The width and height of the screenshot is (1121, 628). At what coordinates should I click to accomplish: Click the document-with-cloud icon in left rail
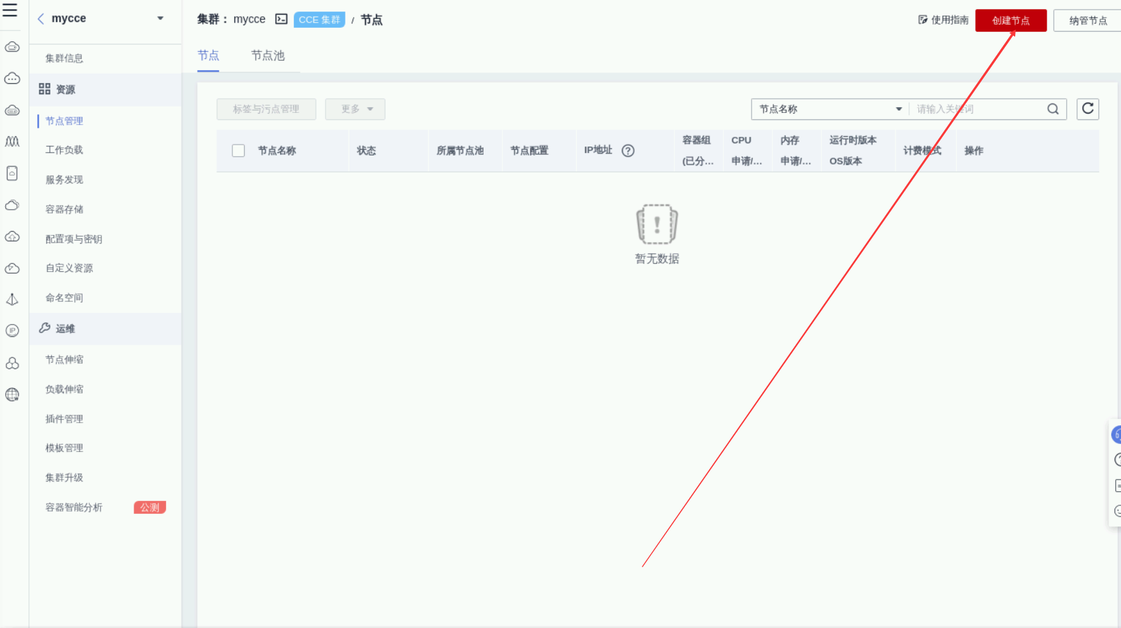click(x=12, y=173)
